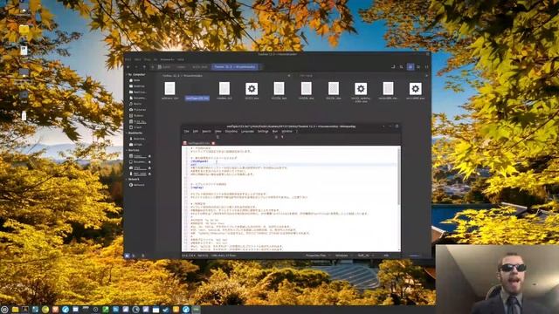
Task: Eject the last device under Devices
Action: (x=149, y=174)
